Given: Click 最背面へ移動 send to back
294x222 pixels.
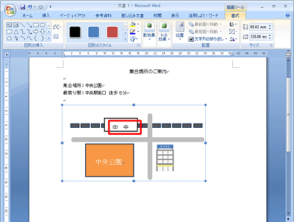Looking at the screenshot, I should [205, 32].
